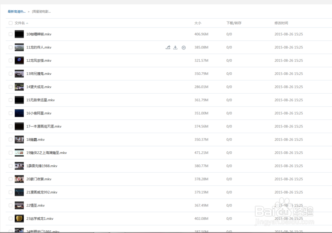The height and width of the screenshot is (233, 332).
Task: Open file 21漫画威龙992.mkv
Action: tap(42, 192)
